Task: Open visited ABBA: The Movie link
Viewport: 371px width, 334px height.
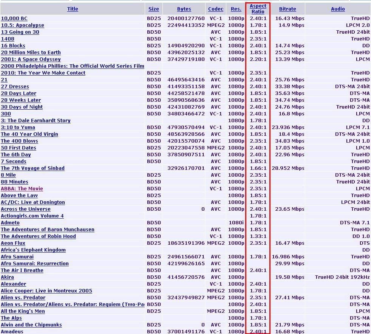Action: (22, 189)
